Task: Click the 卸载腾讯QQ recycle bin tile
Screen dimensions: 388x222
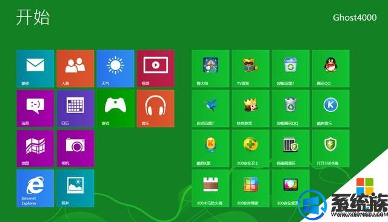Action: point(290,108)
